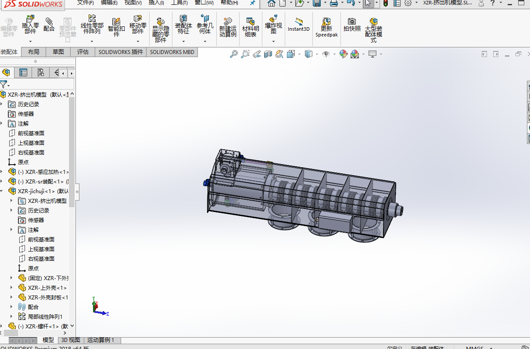Open the Home icon in the title bar
Image resolution: width=530 pixels, height=349 pixels.
pos(272,4)
